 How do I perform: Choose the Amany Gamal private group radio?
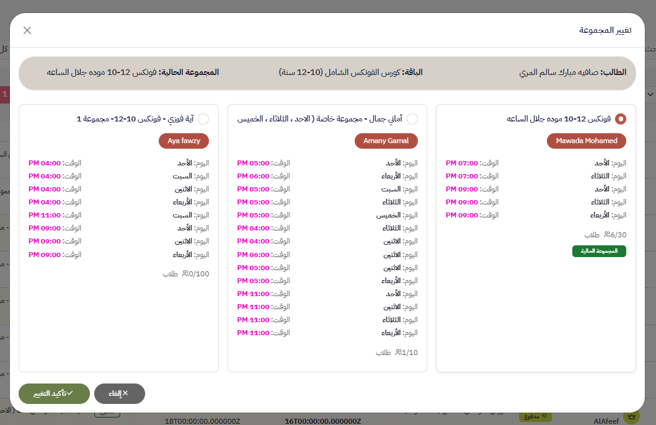point(412,119)
